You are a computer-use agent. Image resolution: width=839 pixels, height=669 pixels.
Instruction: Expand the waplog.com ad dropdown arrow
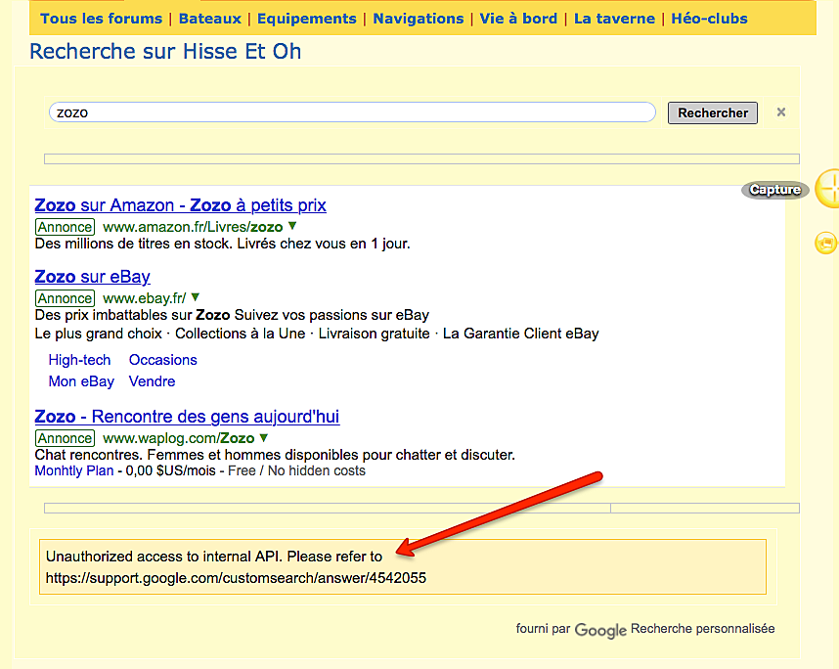(264, 437)
